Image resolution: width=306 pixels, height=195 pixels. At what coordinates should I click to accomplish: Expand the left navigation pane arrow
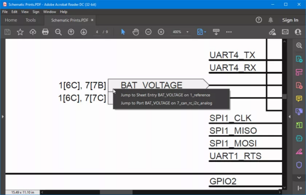click(x=2, y=116)
